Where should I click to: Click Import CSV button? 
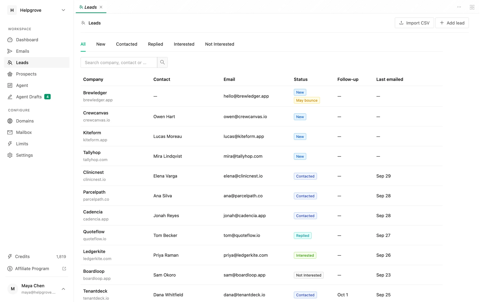click(x=414, y=23)
